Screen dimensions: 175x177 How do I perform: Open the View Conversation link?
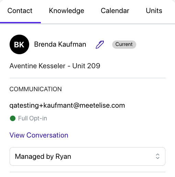tap(39, 135)
